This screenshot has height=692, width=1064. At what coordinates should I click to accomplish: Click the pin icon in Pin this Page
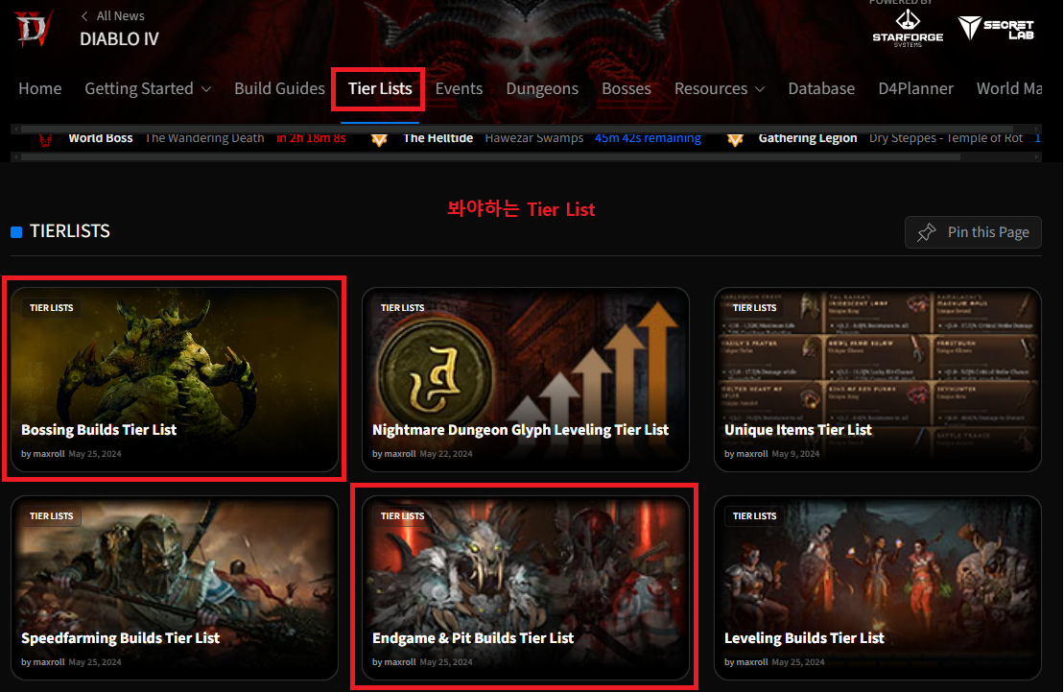point(926,232)
